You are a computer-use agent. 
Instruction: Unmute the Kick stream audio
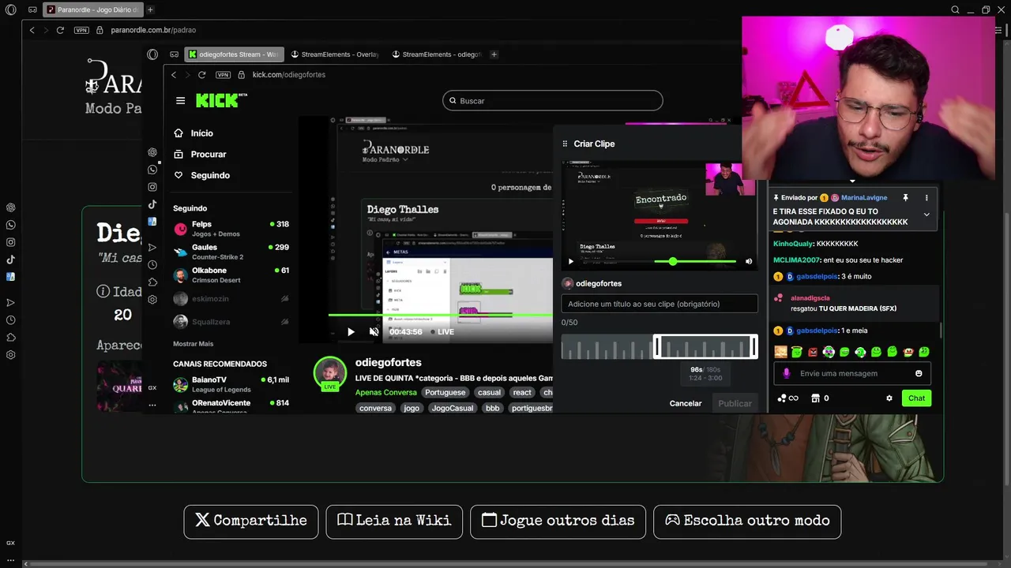point(374,332)
